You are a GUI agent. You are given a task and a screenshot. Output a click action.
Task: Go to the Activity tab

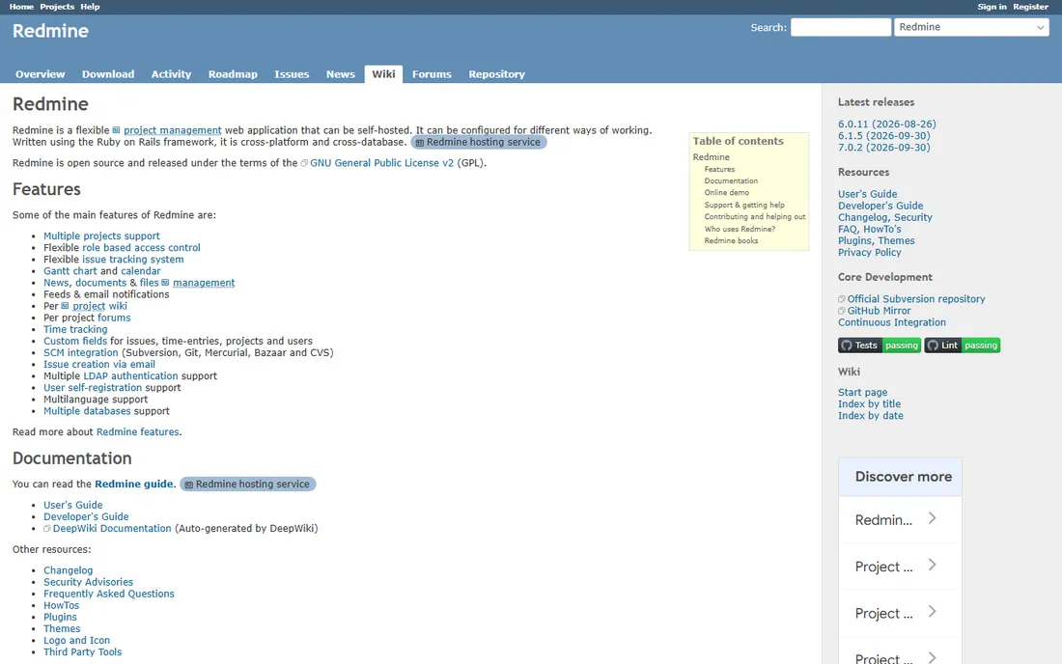(171, 74)
